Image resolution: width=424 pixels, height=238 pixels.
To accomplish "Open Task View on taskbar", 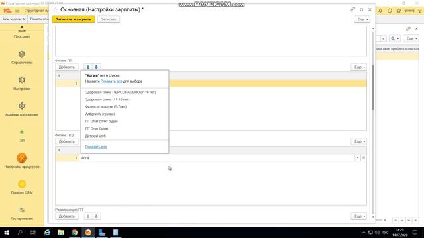I will [33, 232].
